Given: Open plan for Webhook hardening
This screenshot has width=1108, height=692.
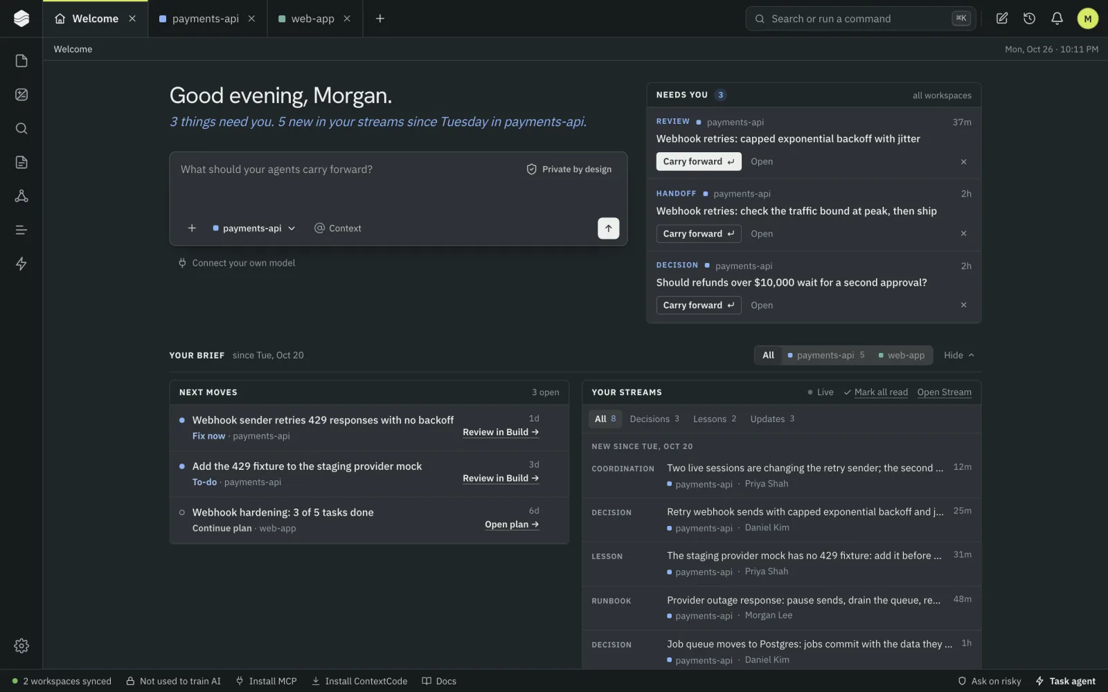Looking at the screenshot, I should (x=512, y=525).
